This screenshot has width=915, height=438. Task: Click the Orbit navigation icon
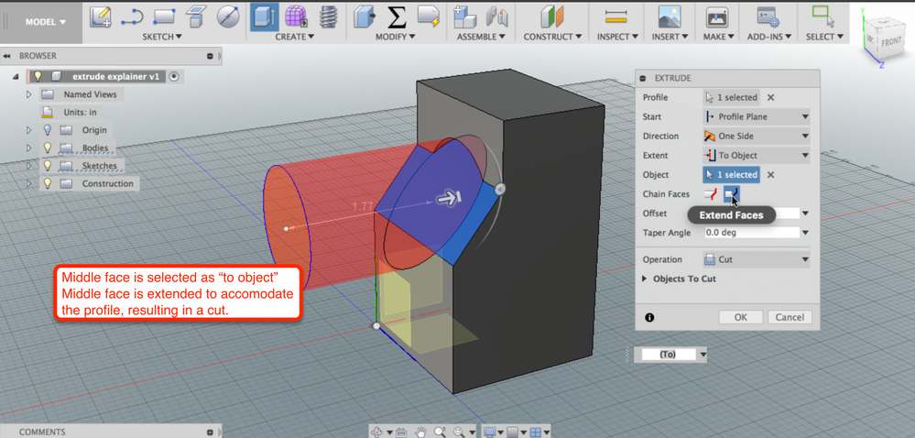[377, 433]
